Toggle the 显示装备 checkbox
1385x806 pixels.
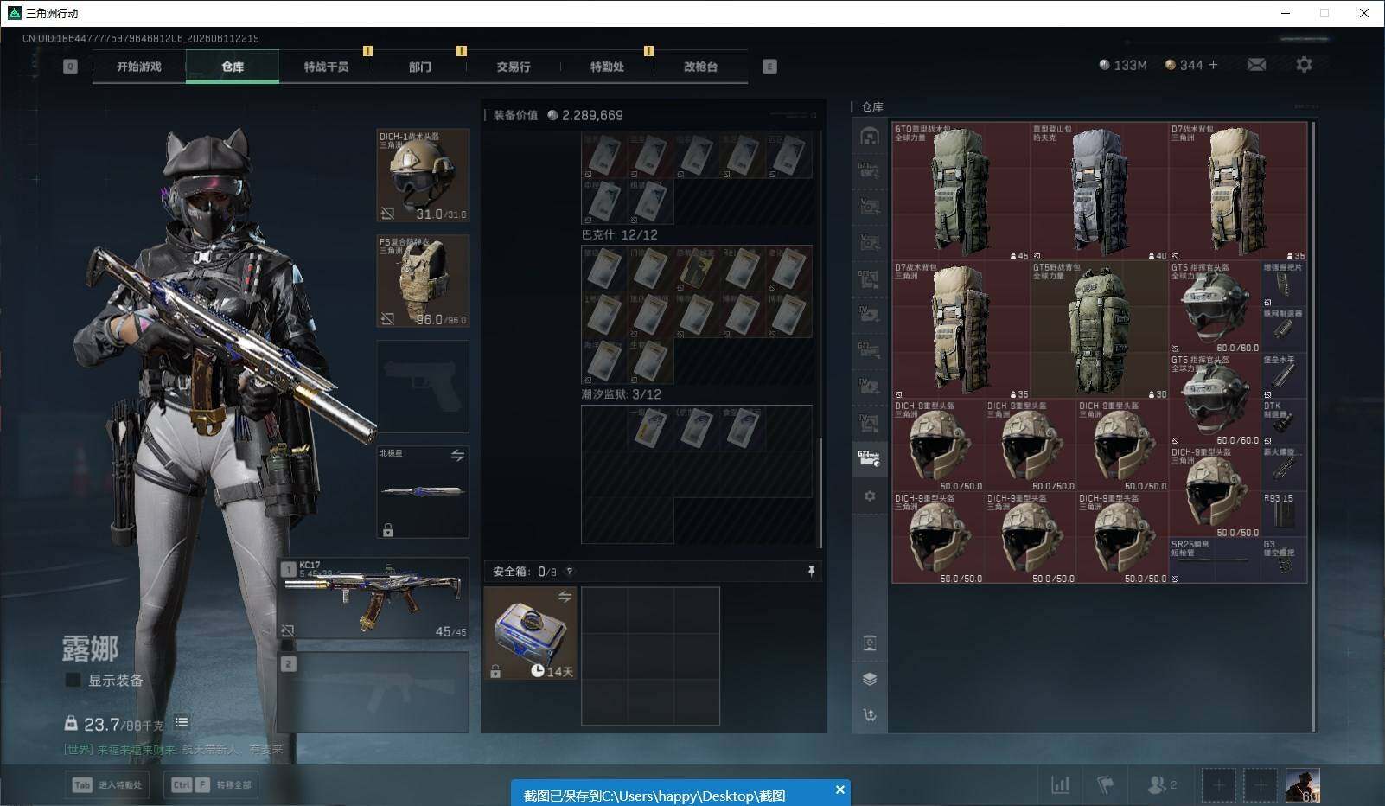pyautogui.click(x=73, y=681)
